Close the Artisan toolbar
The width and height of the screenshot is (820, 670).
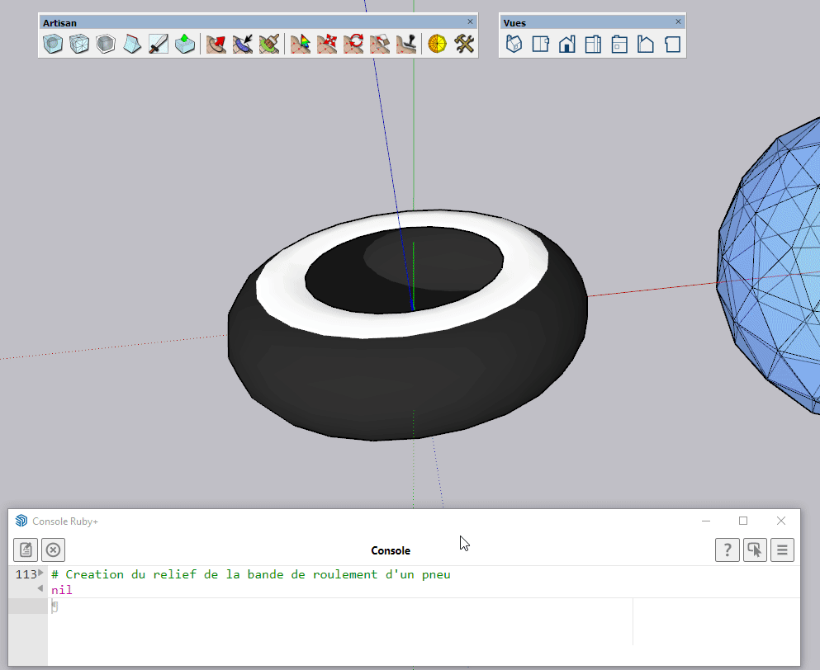pos(470,21)
